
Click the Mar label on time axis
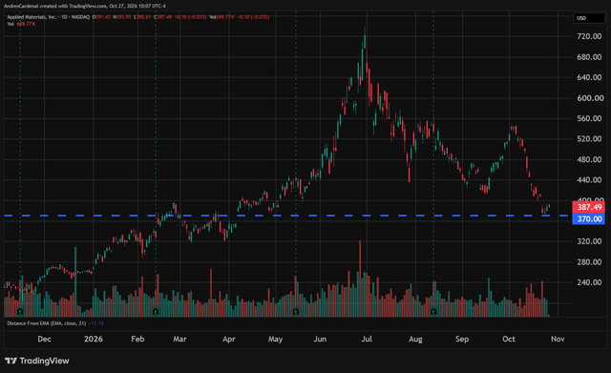click(179, 339)
